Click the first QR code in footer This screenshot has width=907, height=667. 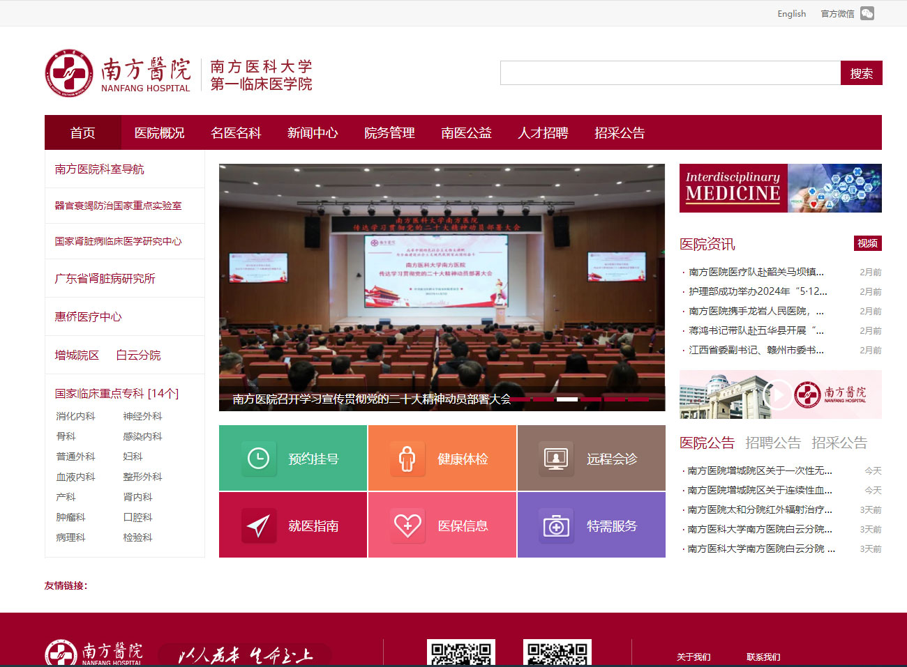(x=461, y=653)
